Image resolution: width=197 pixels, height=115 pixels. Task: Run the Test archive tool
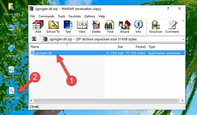tap(68, 27)
